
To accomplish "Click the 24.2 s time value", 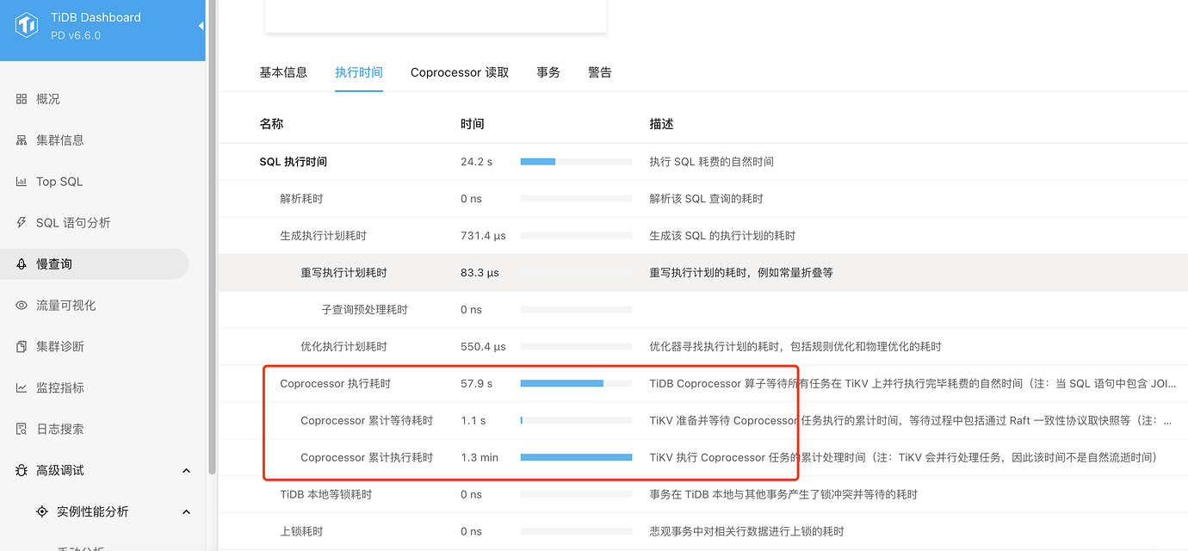I will (476, 162).
